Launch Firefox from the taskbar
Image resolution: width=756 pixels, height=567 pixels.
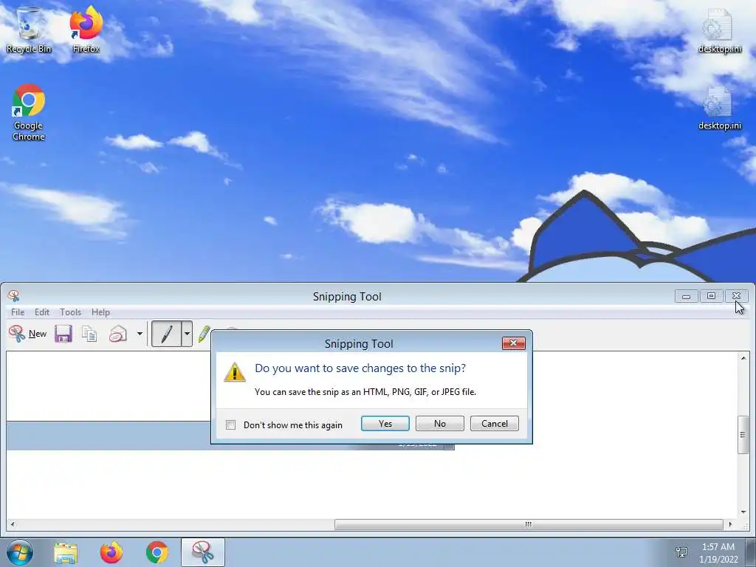[111, 552]
